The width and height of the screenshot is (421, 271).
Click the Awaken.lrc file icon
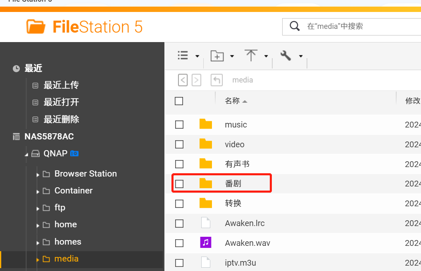point(206,223)
